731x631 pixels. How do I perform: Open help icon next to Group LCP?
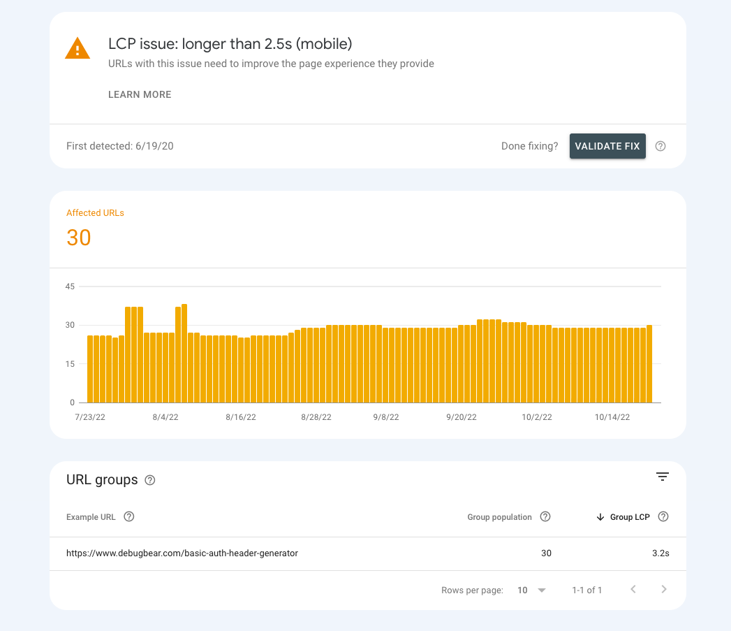pyautogui.click(x=663, y=516)
